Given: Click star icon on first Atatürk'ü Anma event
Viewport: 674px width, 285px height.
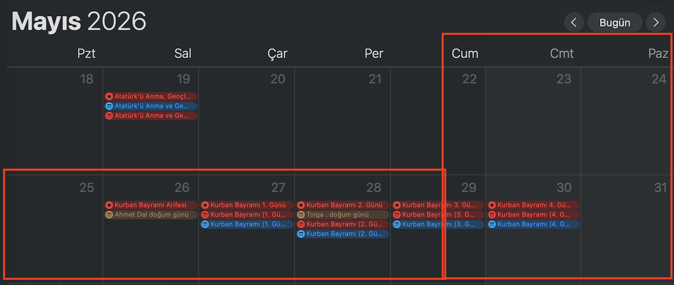Looking at the screenshot, I should (x=109, y=96).
